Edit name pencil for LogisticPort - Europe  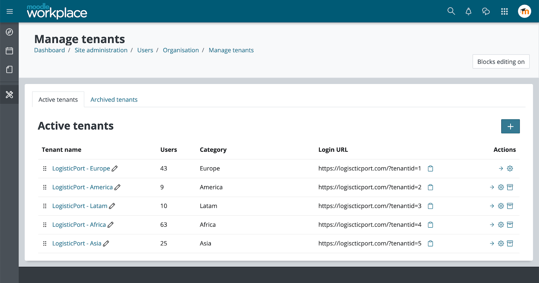pyautogui.click(x=115, y=168)
